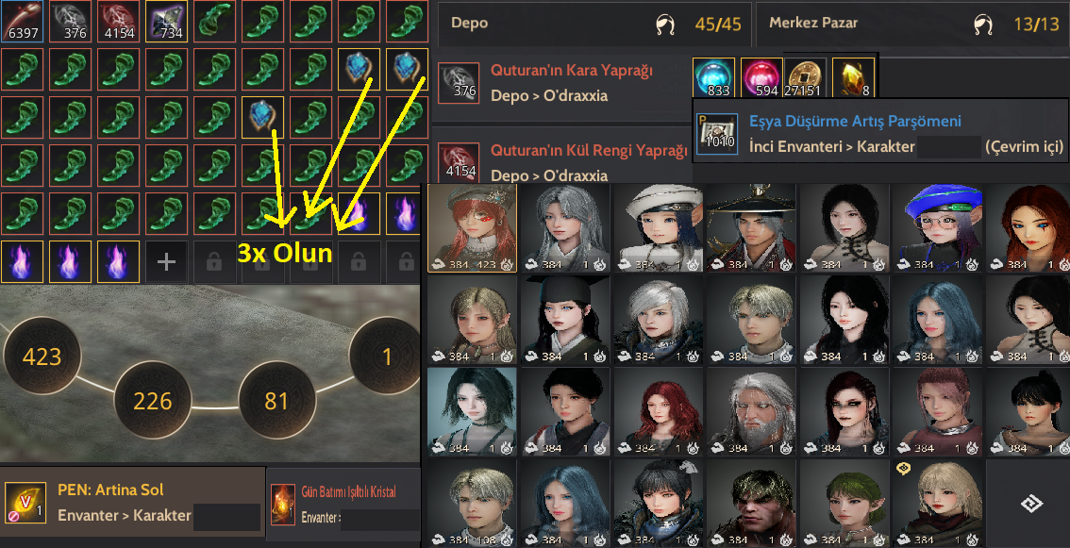Select the character portrait with blue beret and glasses
Image resolution: width=1070 pixels, height=548 pixels.
tap(938, 228)
